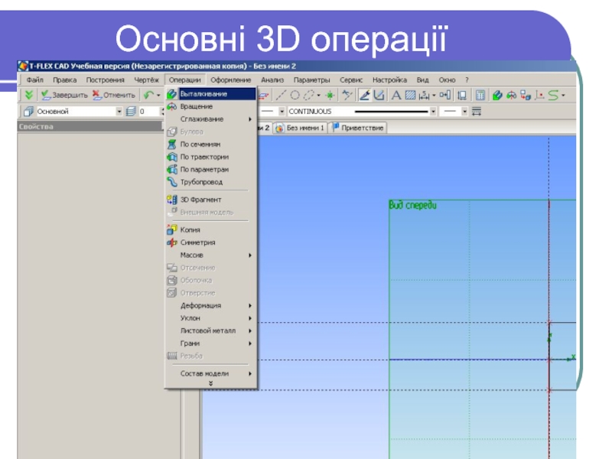Select Выталкивание (extrusion) in Операции menu
The width and height of the screenshot is (612, 459).
point(203,94)
